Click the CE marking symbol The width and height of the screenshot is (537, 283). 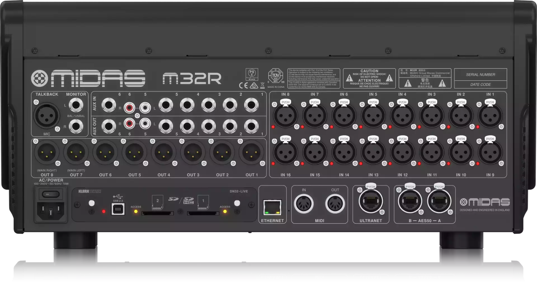coord(243,85)
